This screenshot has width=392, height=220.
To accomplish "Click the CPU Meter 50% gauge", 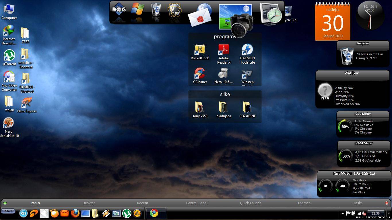I will tap(345, 127).
